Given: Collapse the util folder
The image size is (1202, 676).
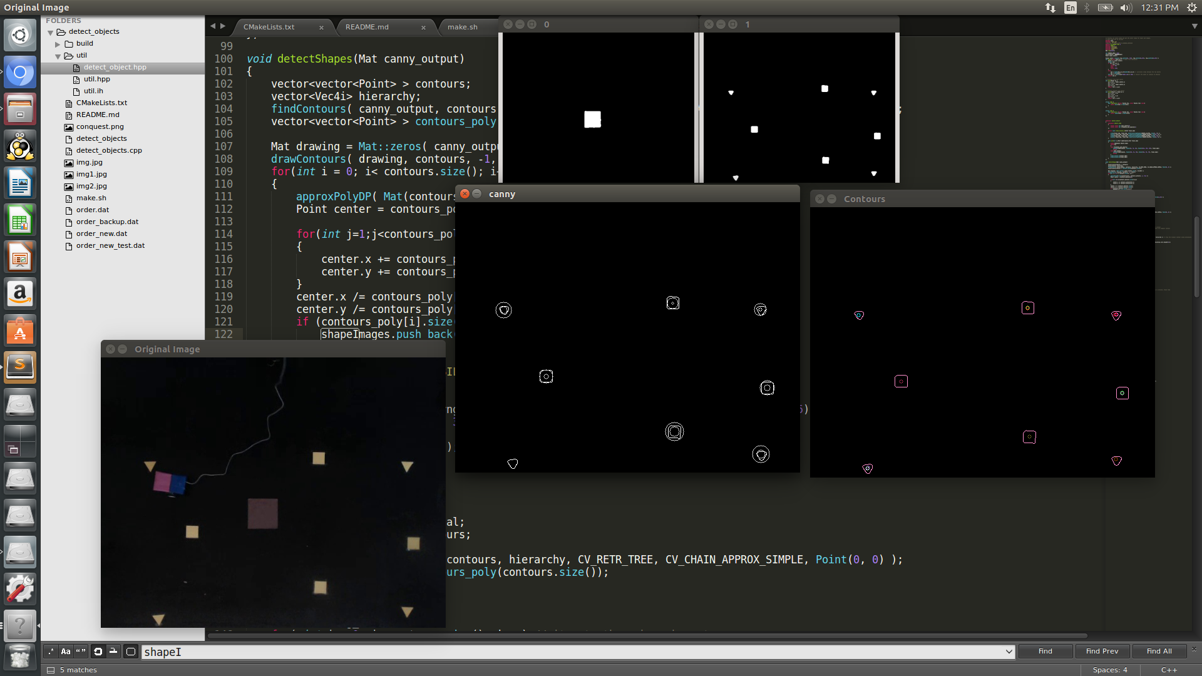Looking at the screenshot, I should click(58, 56).
